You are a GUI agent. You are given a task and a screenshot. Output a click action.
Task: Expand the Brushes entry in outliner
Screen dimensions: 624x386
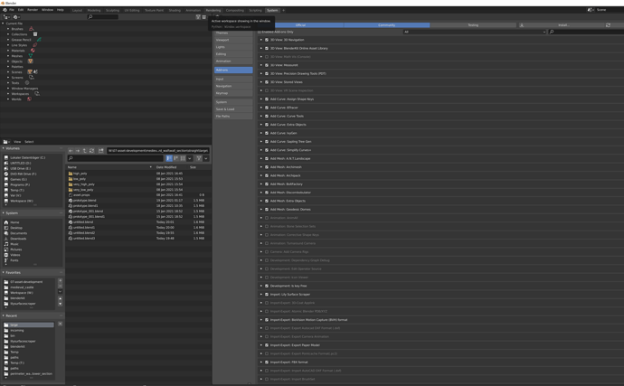pos(8,29)
